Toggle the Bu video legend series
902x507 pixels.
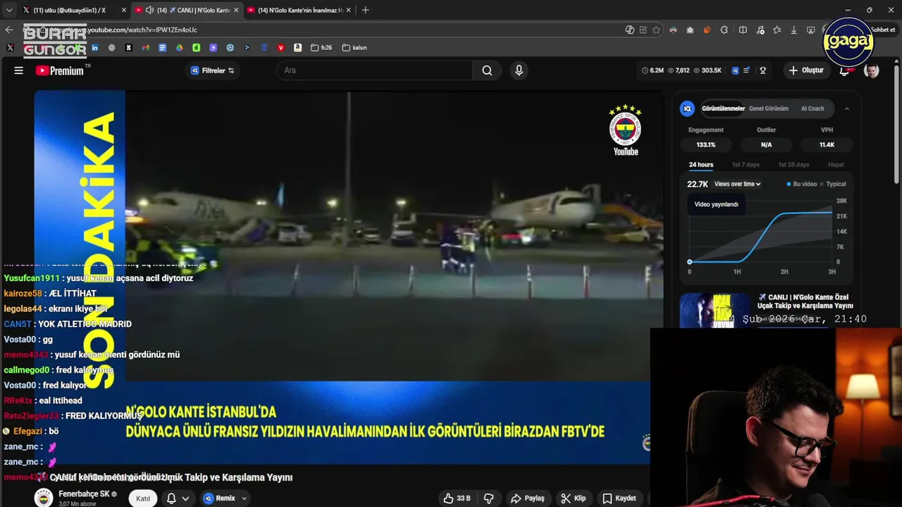(801, 184)
